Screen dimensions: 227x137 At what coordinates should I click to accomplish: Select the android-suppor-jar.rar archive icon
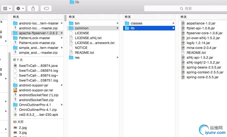pyautogui.click(x=15, y=90)
